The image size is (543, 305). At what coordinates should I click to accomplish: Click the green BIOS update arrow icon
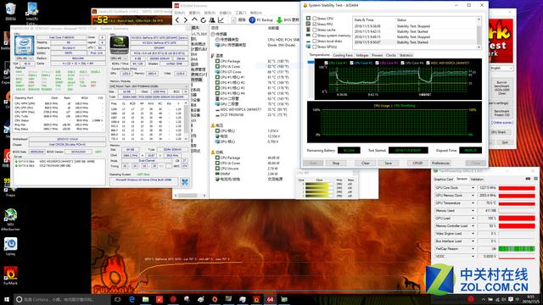coord(279,20)
